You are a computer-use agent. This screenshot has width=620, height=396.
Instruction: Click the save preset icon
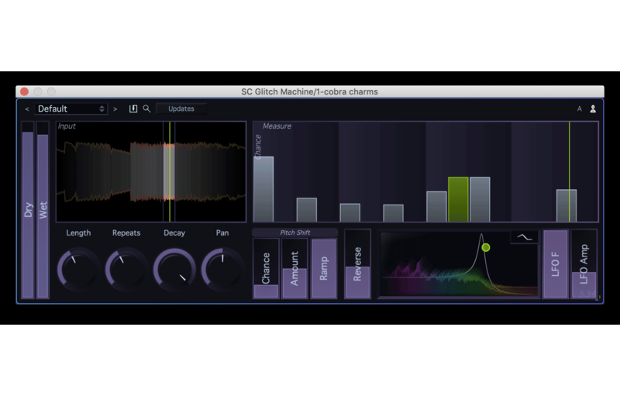pyautogui.click(x=133, y=109)
